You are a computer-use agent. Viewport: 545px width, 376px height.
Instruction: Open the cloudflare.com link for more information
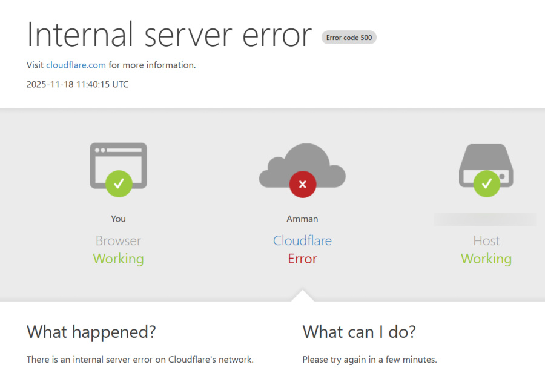click(x=76, y=65)
